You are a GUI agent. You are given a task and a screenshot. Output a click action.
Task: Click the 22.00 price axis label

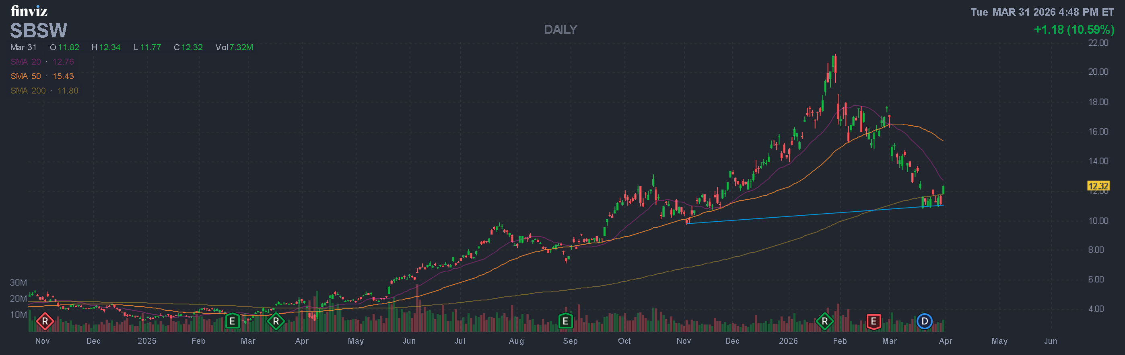(x=1098, y=43)
